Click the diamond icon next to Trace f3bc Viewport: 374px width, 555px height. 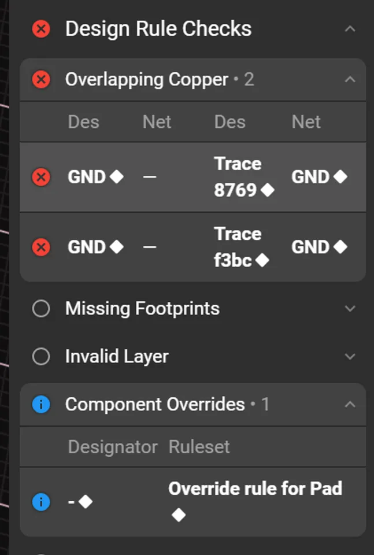pyautogui.click(x=262, y=261)
